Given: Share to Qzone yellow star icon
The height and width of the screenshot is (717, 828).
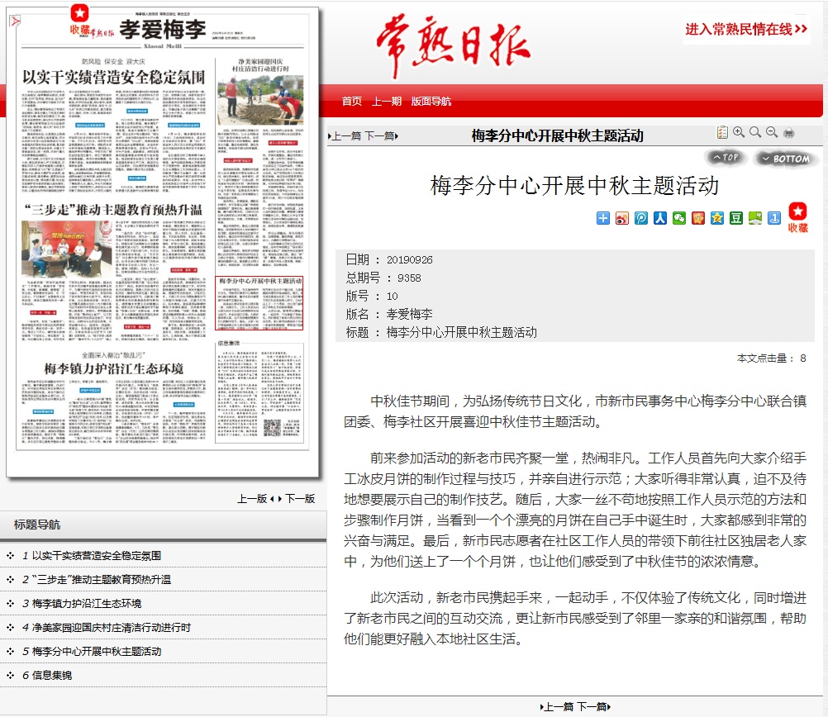Looking at the screenshot, I should 717,218.
